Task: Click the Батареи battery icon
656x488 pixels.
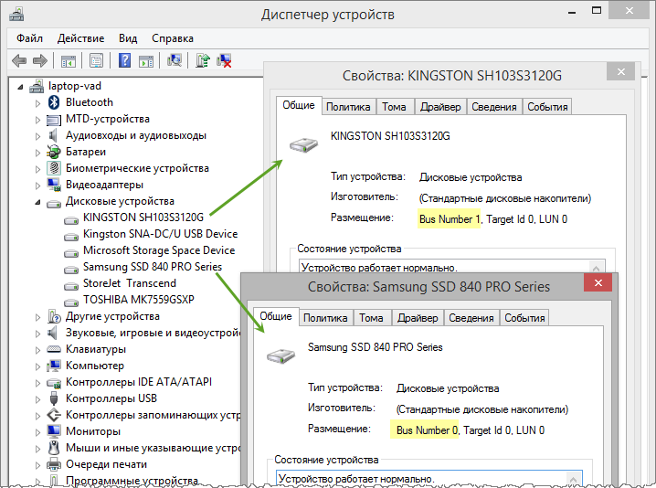Action: coord(54,152)
